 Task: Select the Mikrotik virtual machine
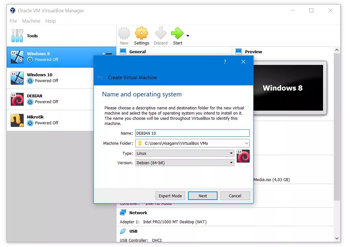[50, 120]
